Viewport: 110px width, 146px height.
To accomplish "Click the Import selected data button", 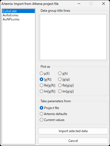I will (x=73, y=131).
